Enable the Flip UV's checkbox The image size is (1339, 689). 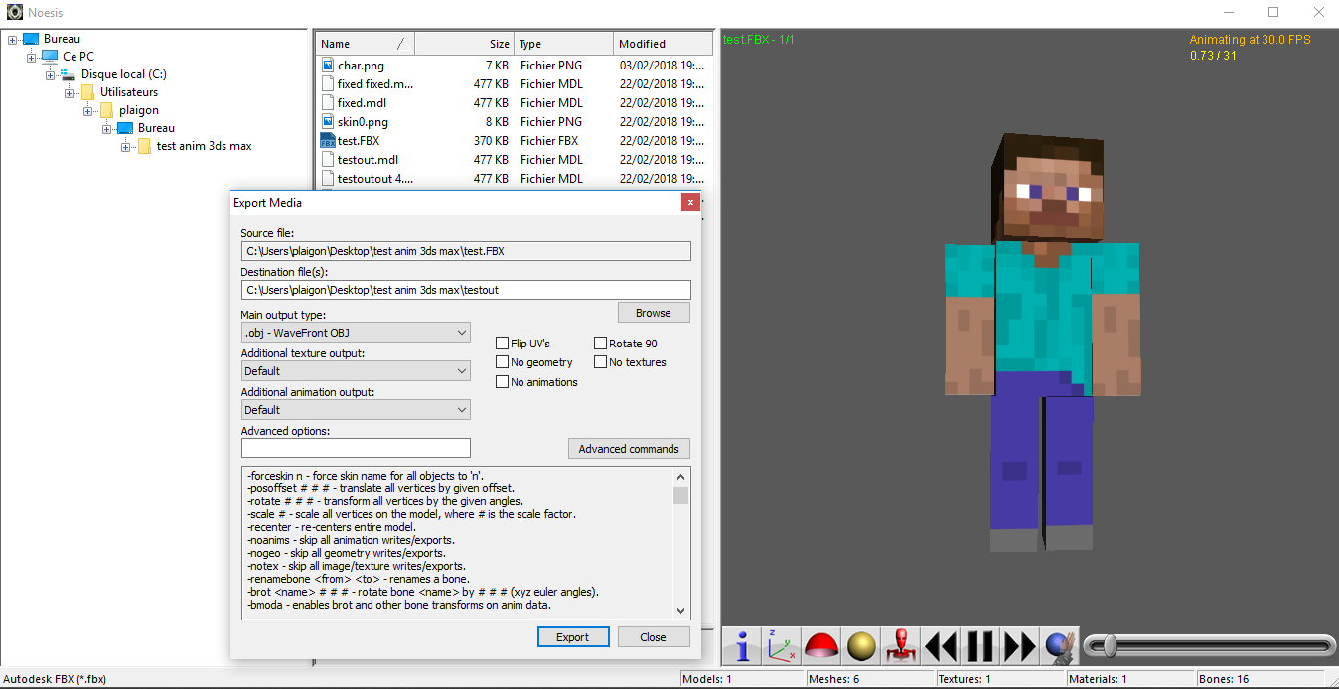pyautogui.click(x=503, y=344)
